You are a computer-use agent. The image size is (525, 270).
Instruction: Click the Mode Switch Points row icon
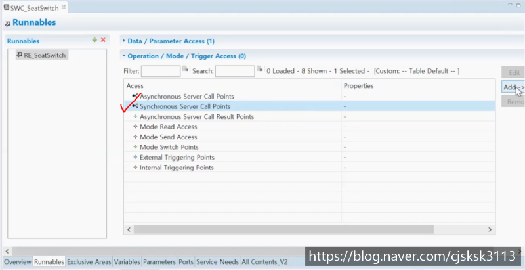(135, 146)
